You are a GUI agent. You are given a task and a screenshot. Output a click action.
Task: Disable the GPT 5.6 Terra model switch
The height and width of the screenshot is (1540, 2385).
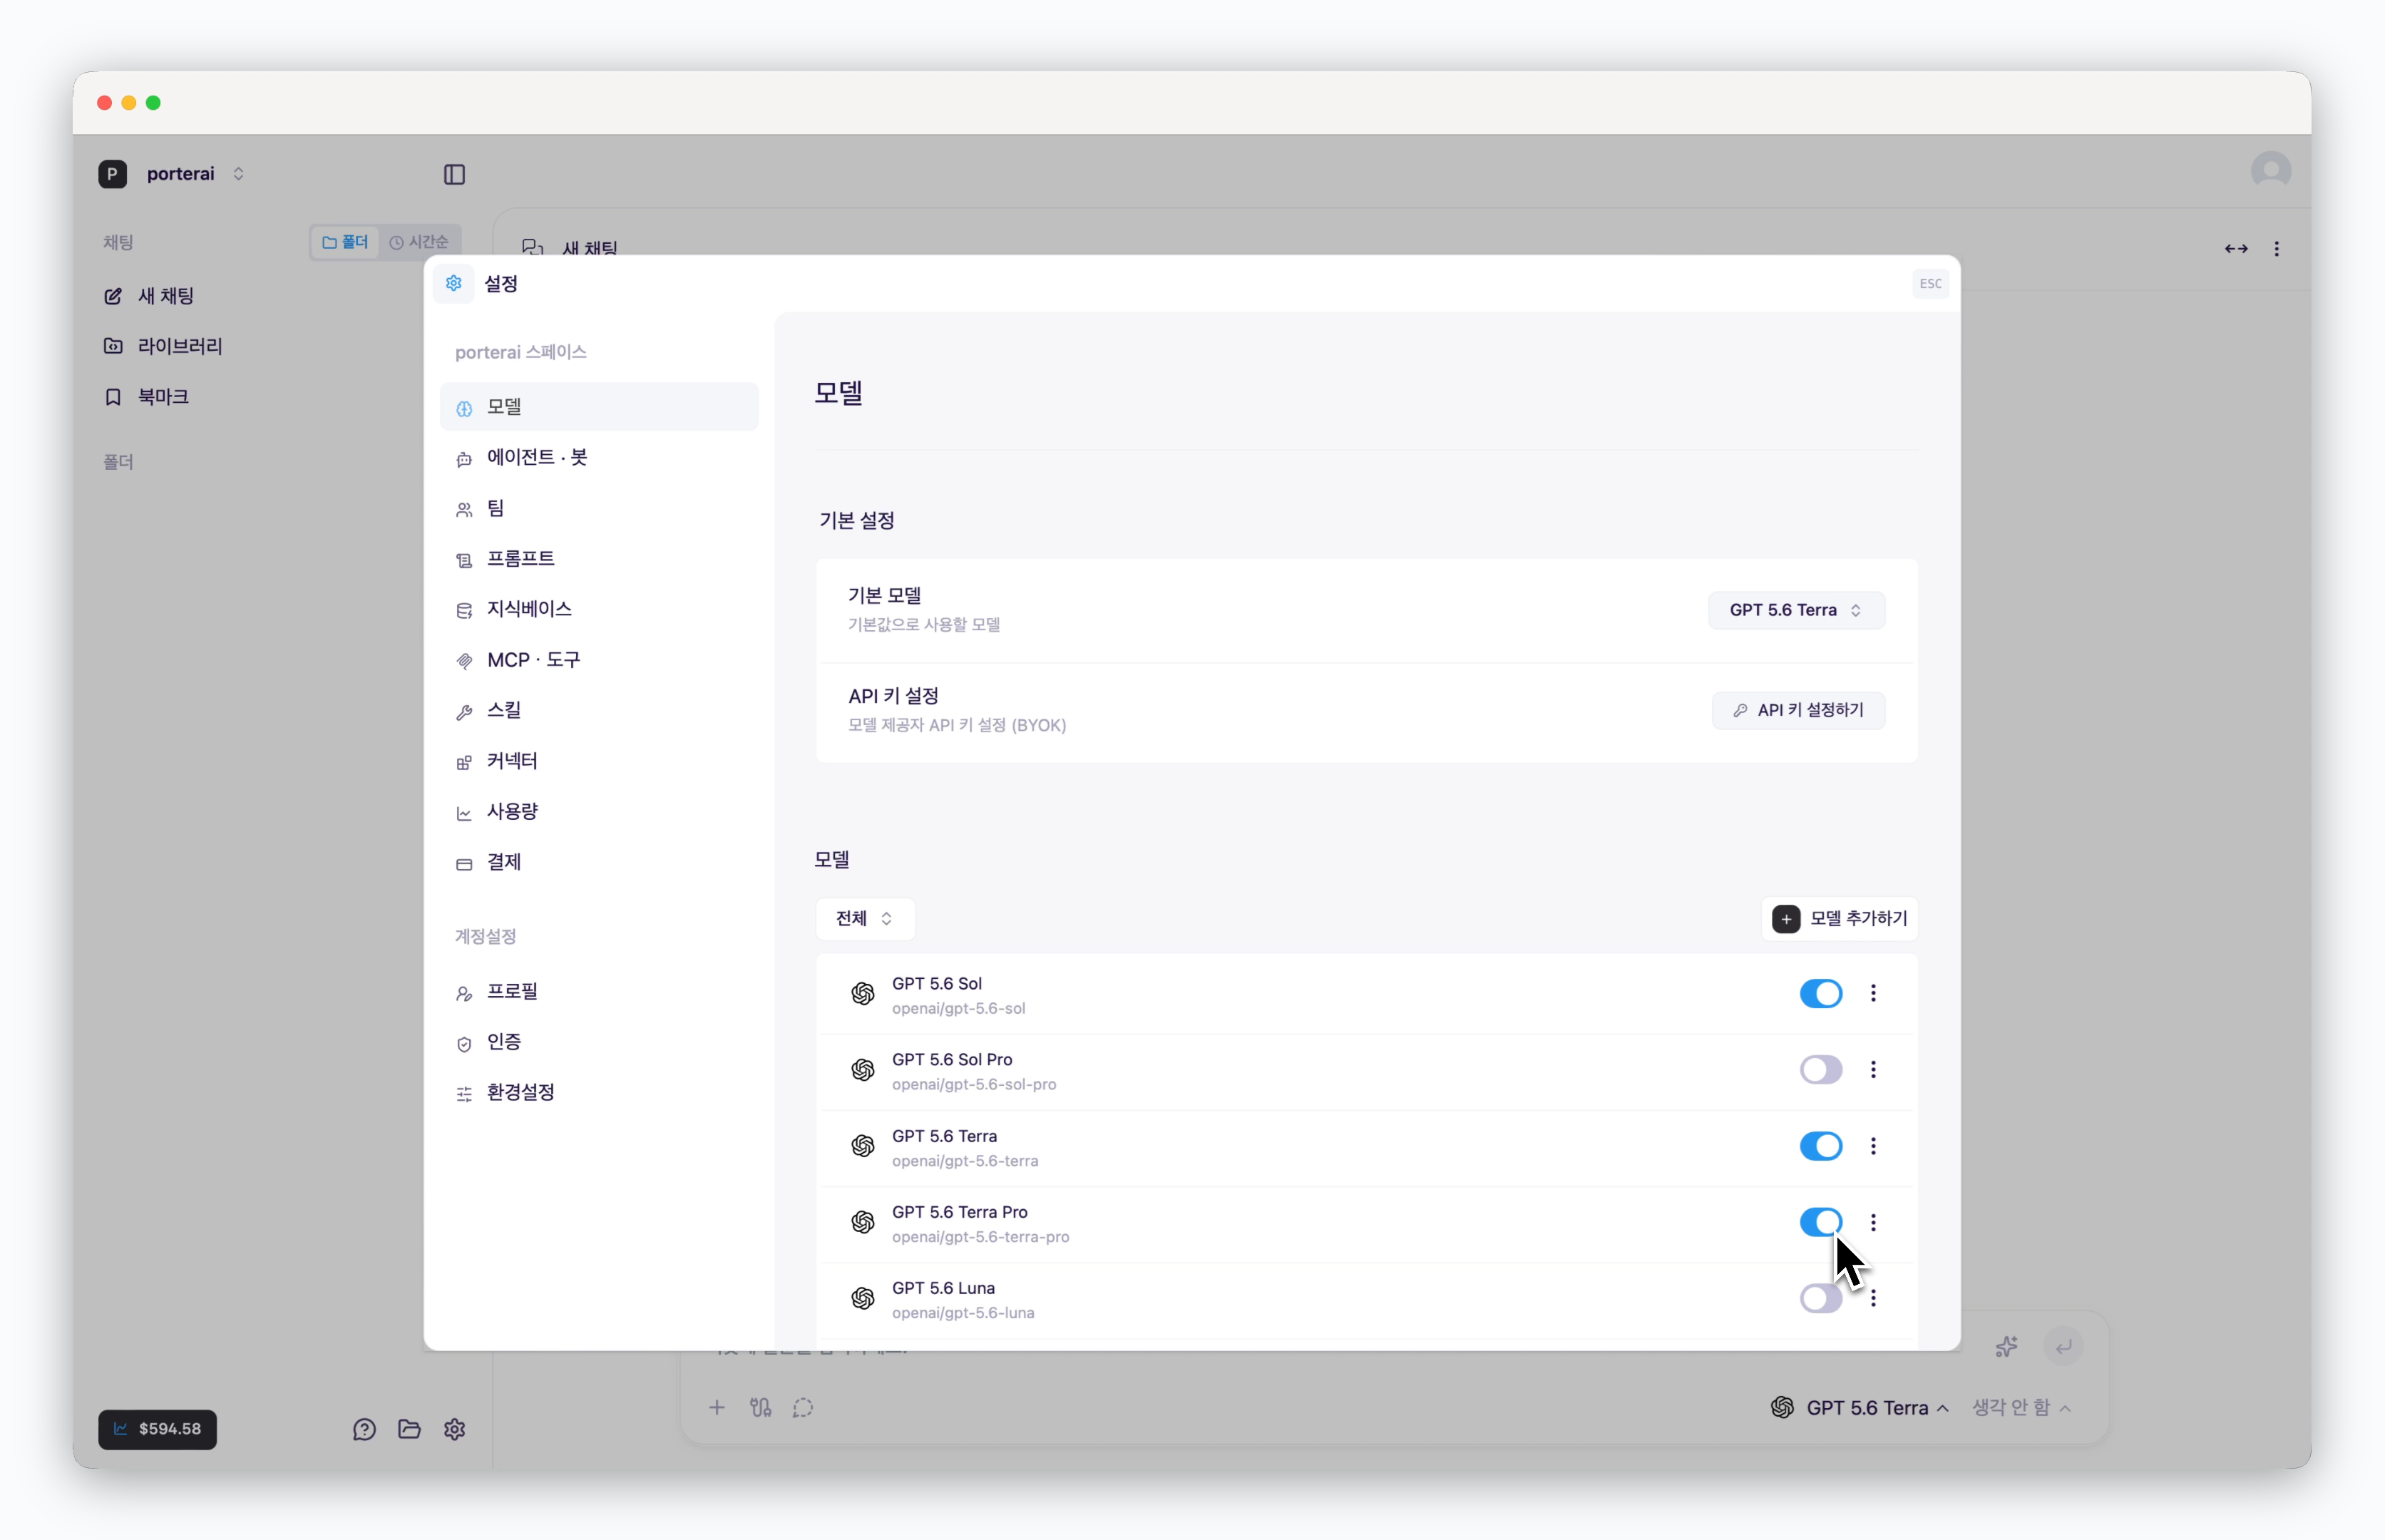click(1820, 1146)
